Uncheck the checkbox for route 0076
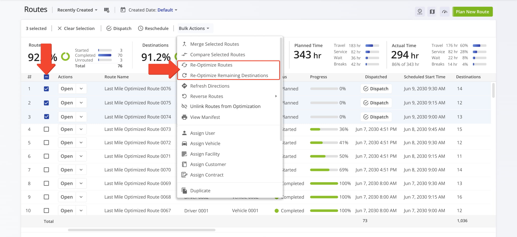Viewport: 517px width, 237px height. (46, 88)
